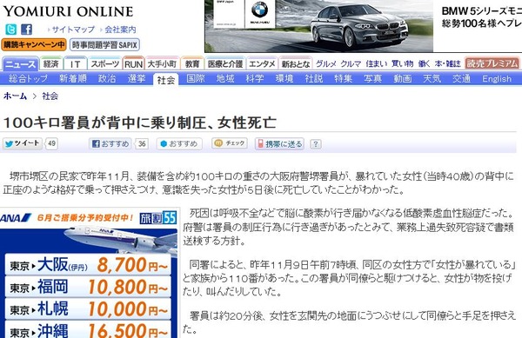Go to 天気 in blue submenu
This screenshot has width=522, height=338.
click(x=432, y=79)
